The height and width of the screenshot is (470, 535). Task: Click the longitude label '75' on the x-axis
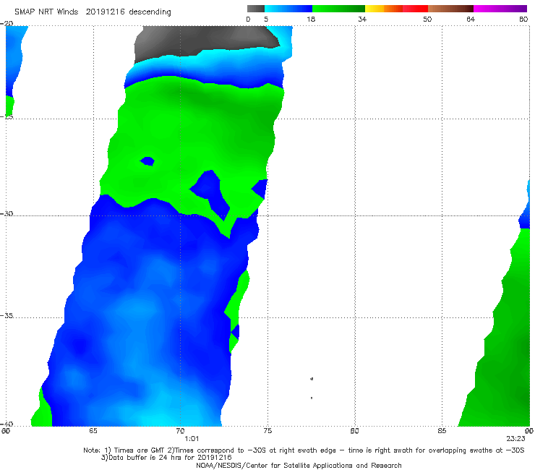(x=267, y=431)
